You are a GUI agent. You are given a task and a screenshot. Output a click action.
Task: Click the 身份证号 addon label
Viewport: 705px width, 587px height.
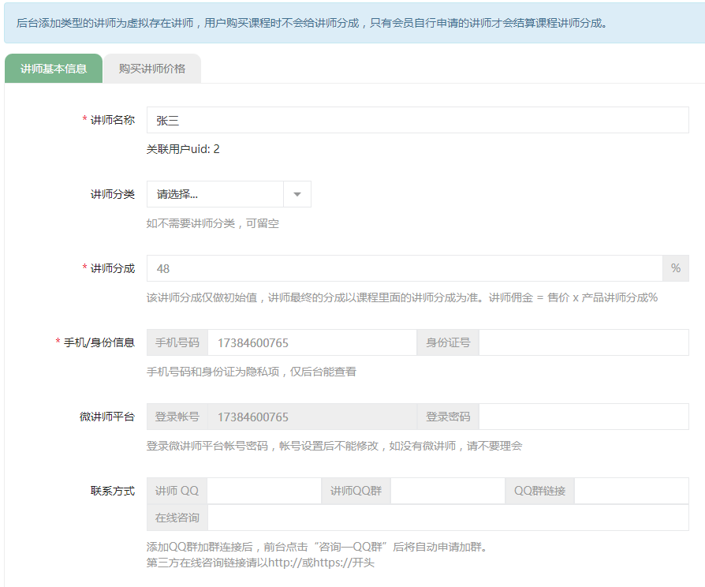click(x=448, y=342)
